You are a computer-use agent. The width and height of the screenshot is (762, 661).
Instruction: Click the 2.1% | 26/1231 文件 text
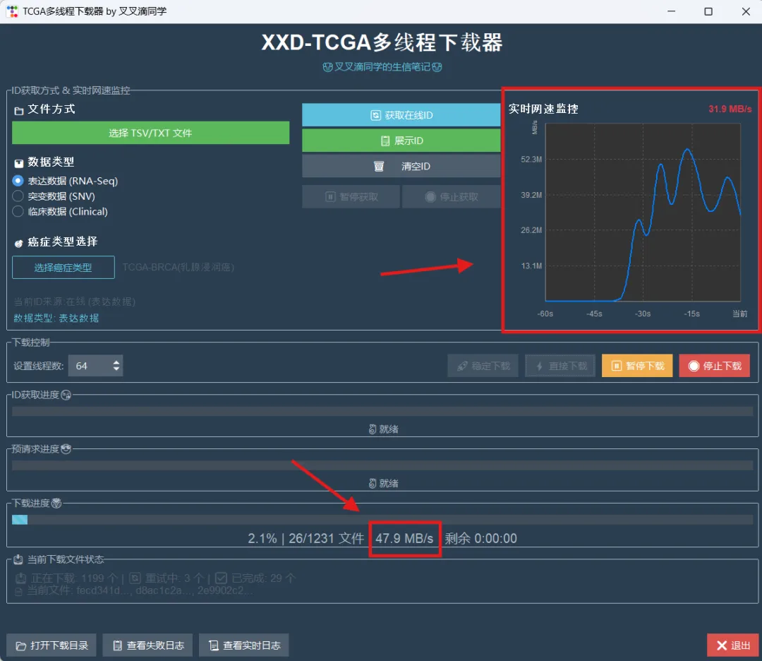(306, 538)
